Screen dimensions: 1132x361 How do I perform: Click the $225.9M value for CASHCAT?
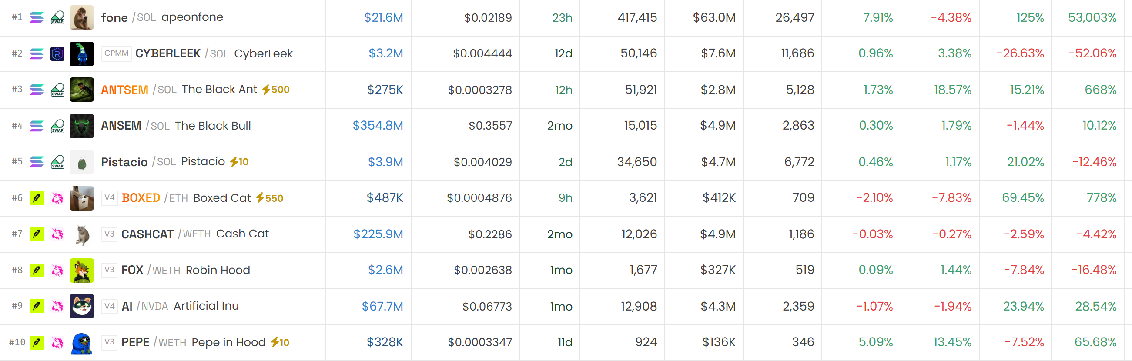378,234
